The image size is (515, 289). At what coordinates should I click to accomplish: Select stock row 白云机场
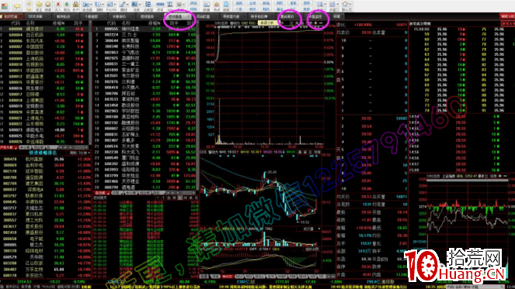[x=45, y=35]
